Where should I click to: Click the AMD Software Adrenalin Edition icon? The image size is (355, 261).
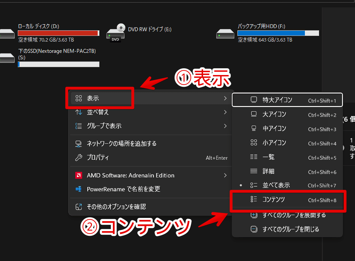pyautogui.click(x=79, y=175)
